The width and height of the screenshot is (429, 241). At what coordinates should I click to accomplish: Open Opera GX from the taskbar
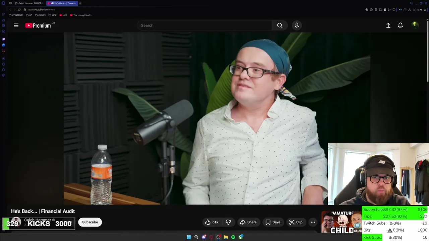(x=211, y=237)
